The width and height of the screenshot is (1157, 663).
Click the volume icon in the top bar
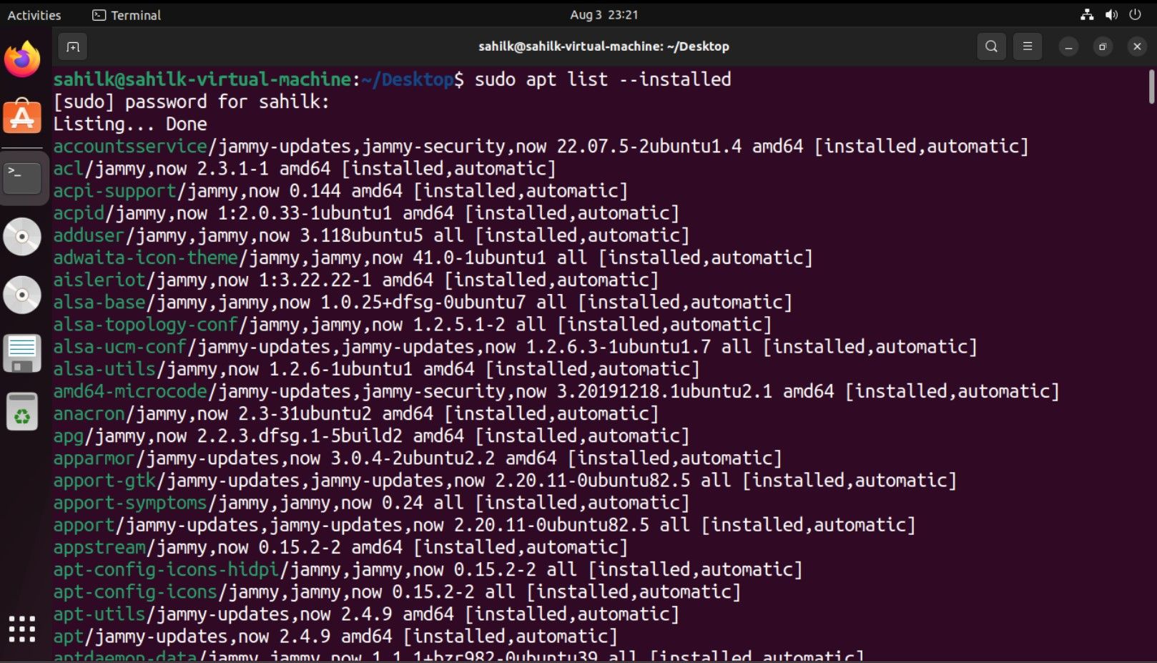click(1110, 14)
